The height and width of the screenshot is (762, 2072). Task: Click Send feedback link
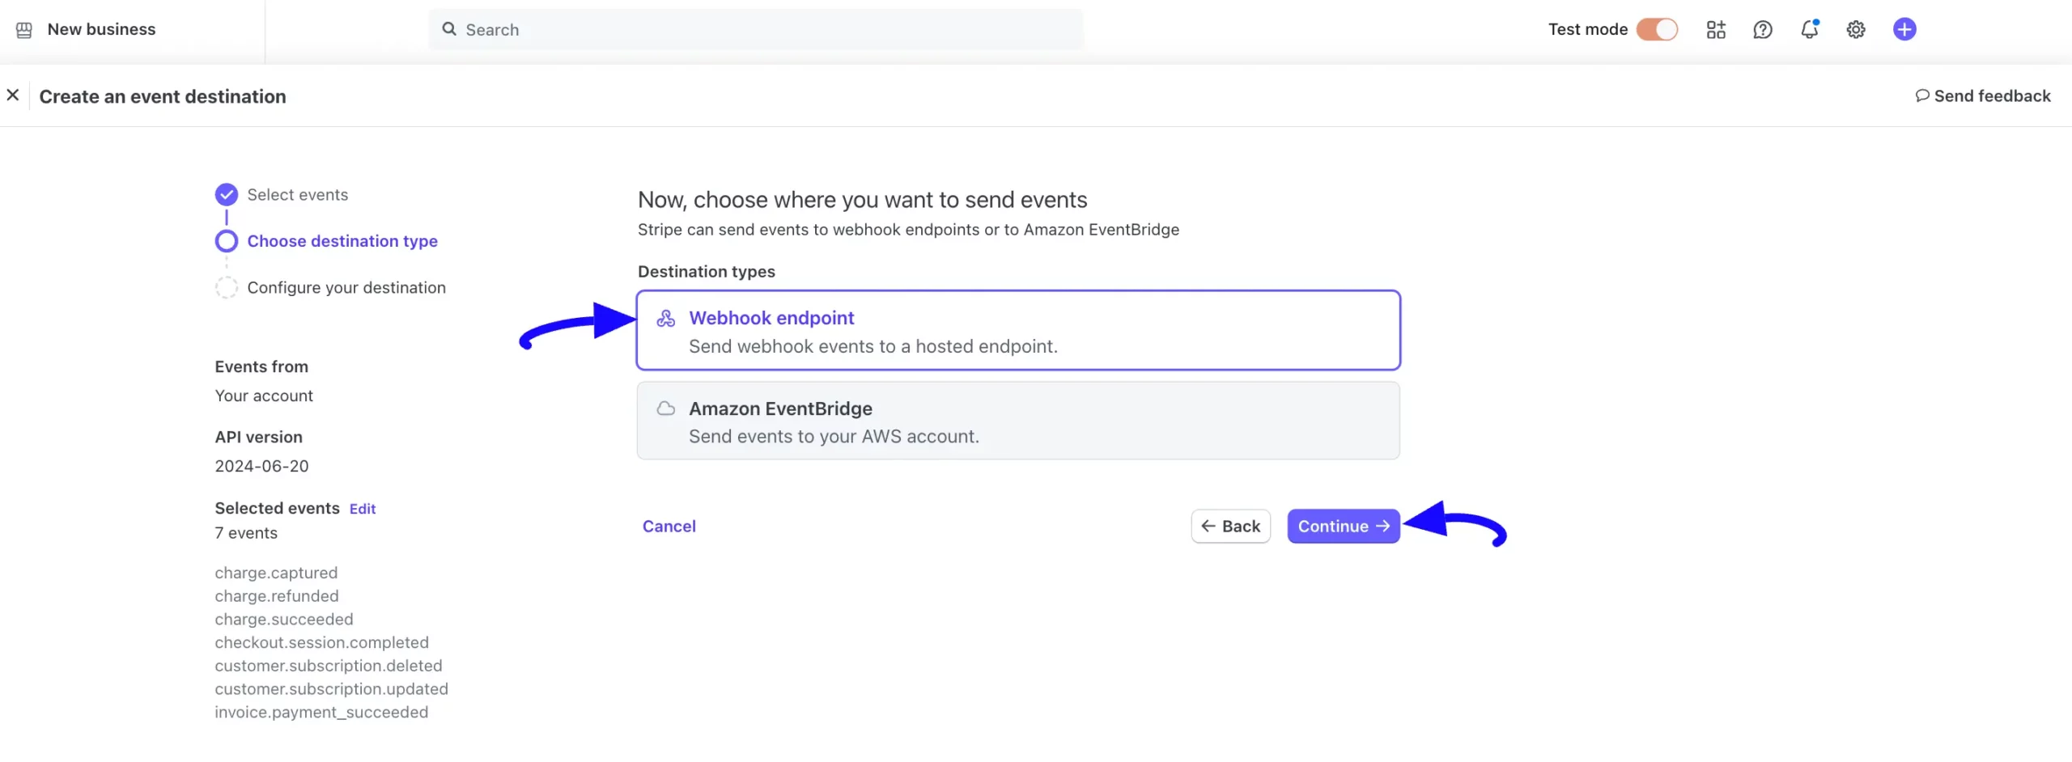pyautogui.click(x=1983, y=96)
